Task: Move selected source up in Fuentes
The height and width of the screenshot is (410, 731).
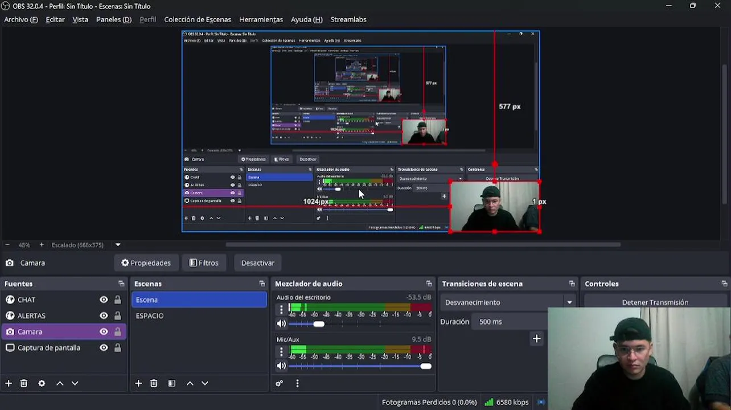Action: click(60, 383)
